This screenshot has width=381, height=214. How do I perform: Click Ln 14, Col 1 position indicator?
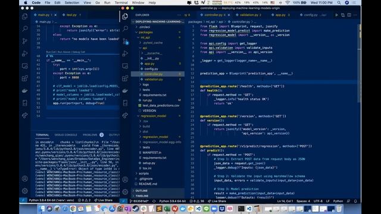click(285, 201)
